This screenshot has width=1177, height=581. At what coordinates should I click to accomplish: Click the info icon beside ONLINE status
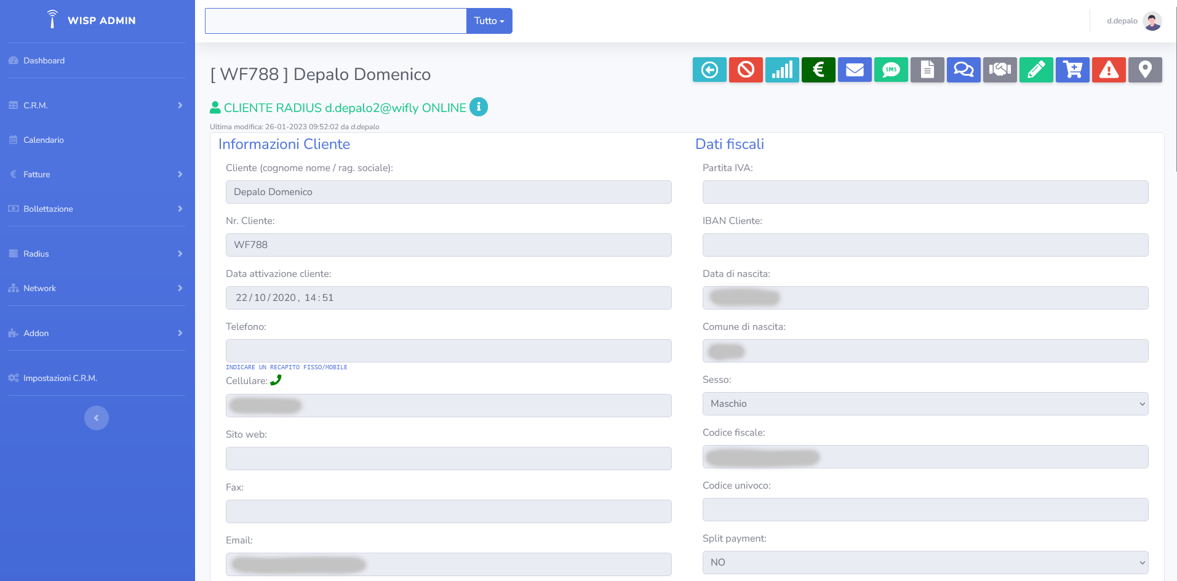(479, 107)
